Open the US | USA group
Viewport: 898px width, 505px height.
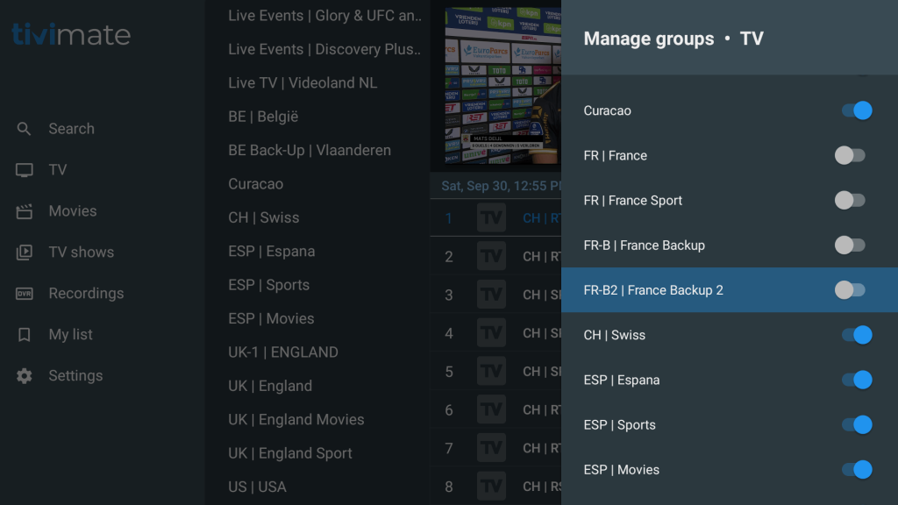pos(257,487)
